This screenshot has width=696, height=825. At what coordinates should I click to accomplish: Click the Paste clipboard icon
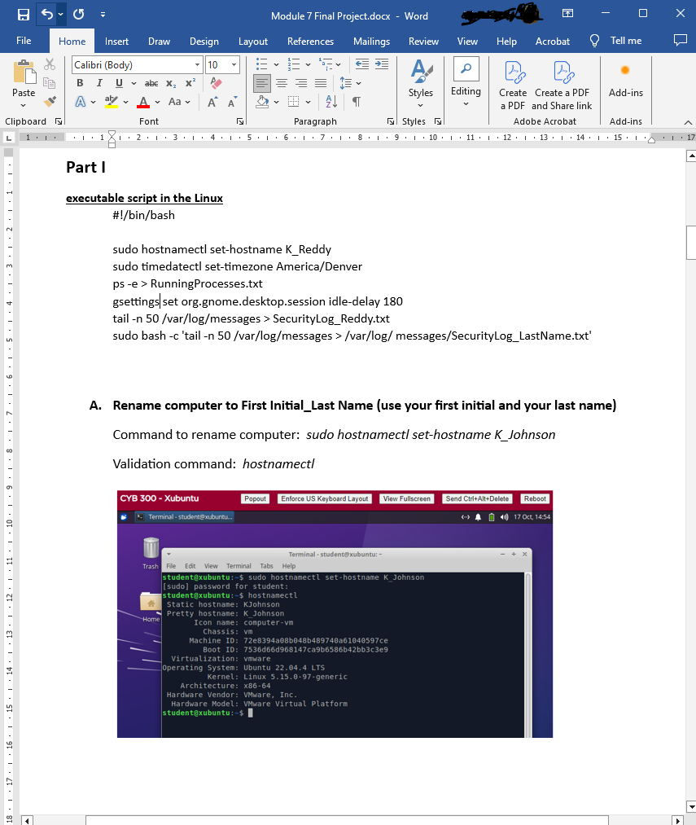click(24, 72)
